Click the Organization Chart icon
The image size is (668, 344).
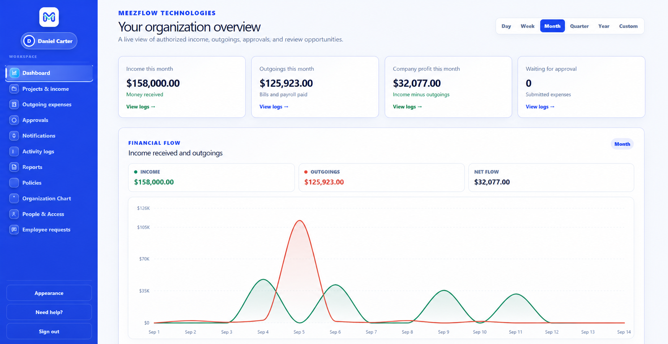(x=14, y=198)
